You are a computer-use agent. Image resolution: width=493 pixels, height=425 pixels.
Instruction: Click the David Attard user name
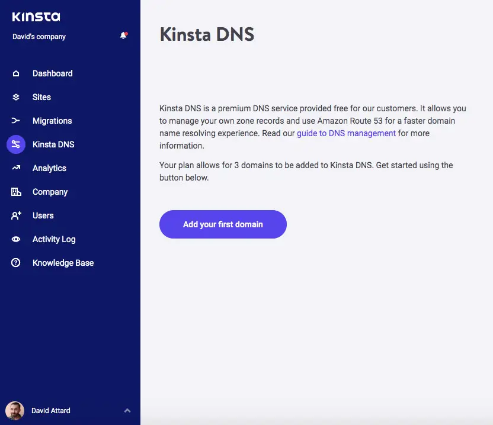tap(51, 411)
